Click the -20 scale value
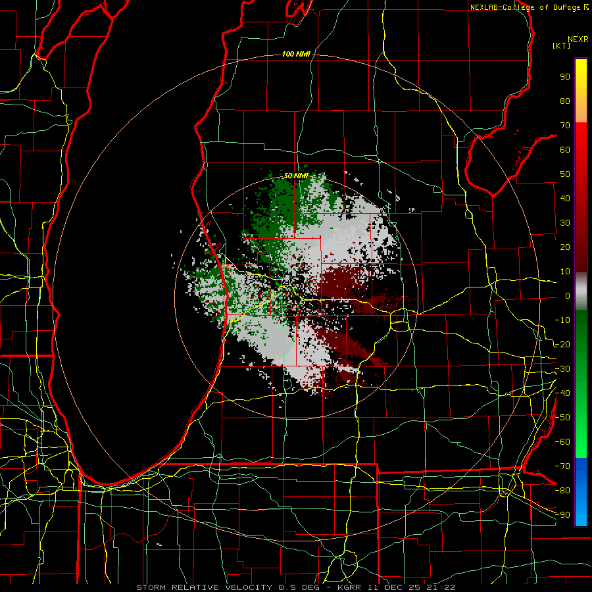Screen dimensions: 592x592 tap(562, 344)
